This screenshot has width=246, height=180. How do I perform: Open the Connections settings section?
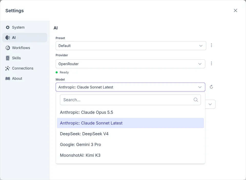(x=25, y=68)
